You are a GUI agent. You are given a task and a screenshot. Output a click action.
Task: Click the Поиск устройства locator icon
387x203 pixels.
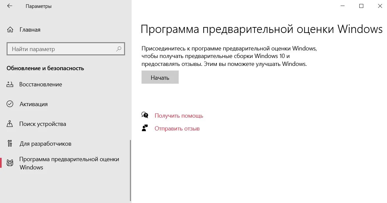(x=10, y=124)
